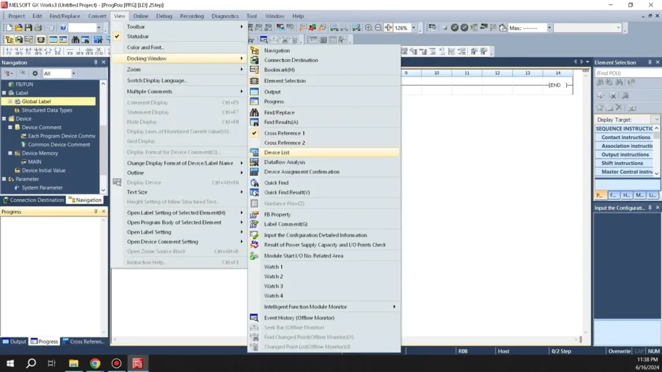Screen dimensions: 662x372
Task: Open the Diagnostics menu
Action: coord(225,16)
